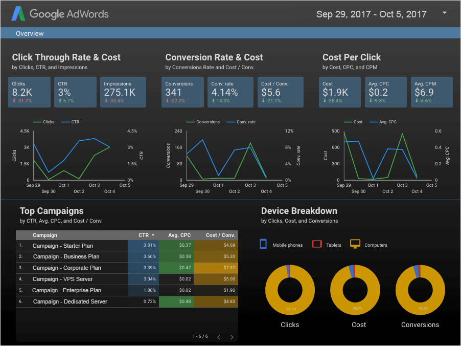Click the 0.73% CTR cell
Image resolution: width=461 pixels, height=346 pixels.
tap(143, 301)
